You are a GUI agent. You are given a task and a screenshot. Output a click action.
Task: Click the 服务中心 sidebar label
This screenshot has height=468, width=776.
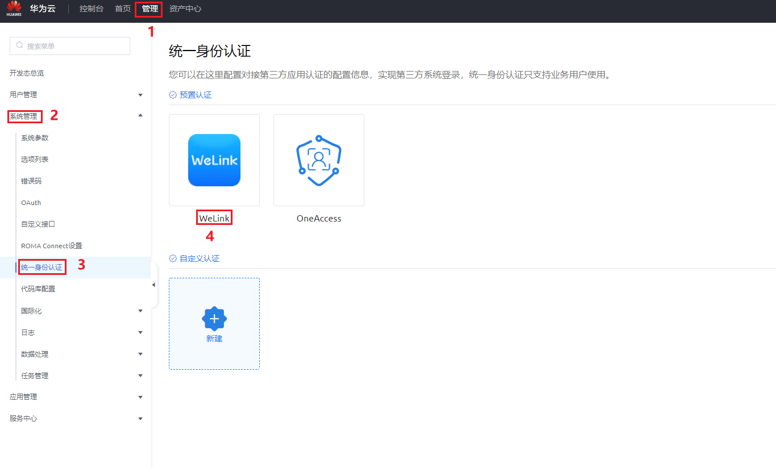pos(23,419)
